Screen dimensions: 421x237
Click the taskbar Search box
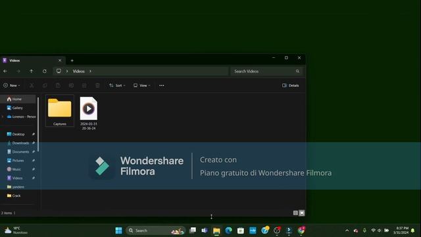point(155,230)
